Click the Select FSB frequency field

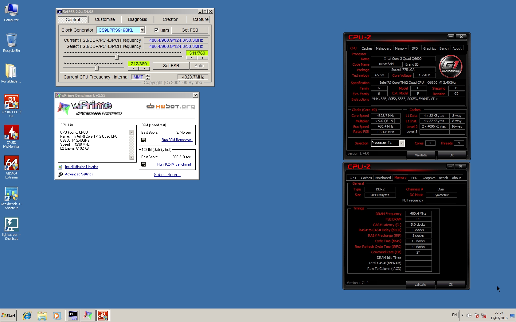176,46
